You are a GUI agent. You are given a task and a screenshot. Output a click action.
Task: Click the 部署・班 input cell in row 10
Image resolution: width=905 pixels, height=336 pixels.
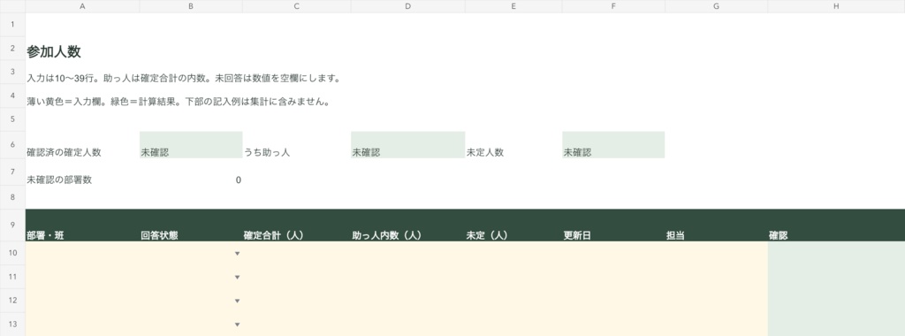pyautogui.click(x=82, y=254)
